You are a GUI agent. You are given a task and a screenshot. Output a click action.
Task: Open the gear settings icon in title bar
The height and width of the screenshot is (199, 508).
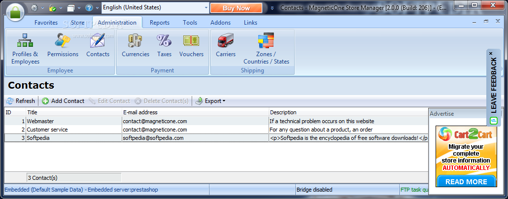coord(34,7)
